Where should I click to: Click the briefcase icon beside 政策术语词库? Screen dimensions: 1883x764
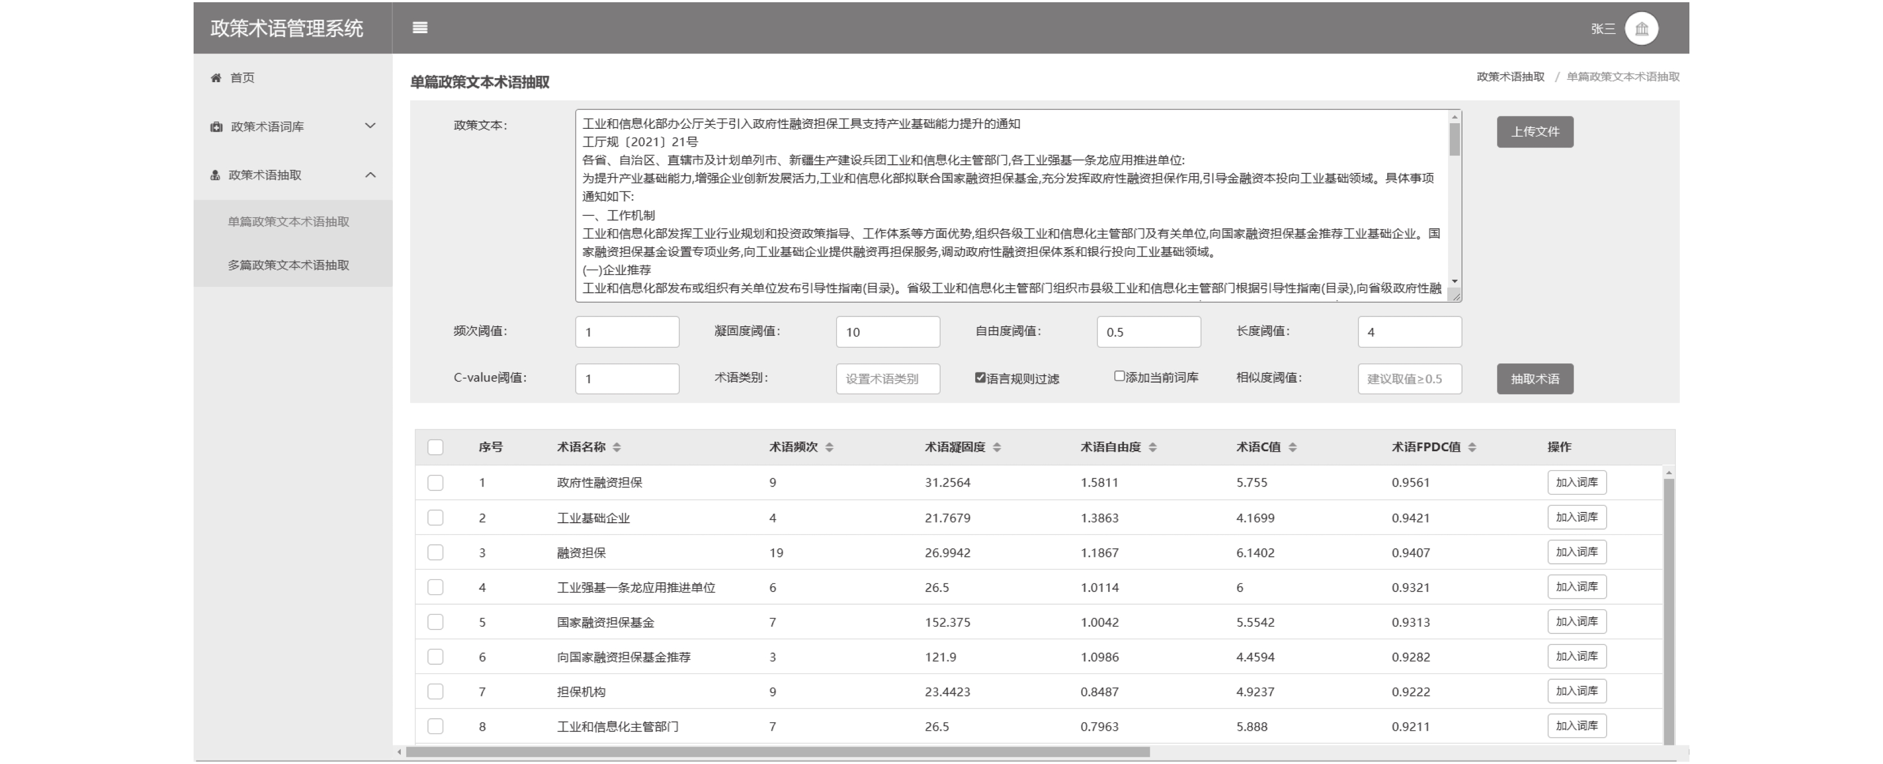pos(216,127)
